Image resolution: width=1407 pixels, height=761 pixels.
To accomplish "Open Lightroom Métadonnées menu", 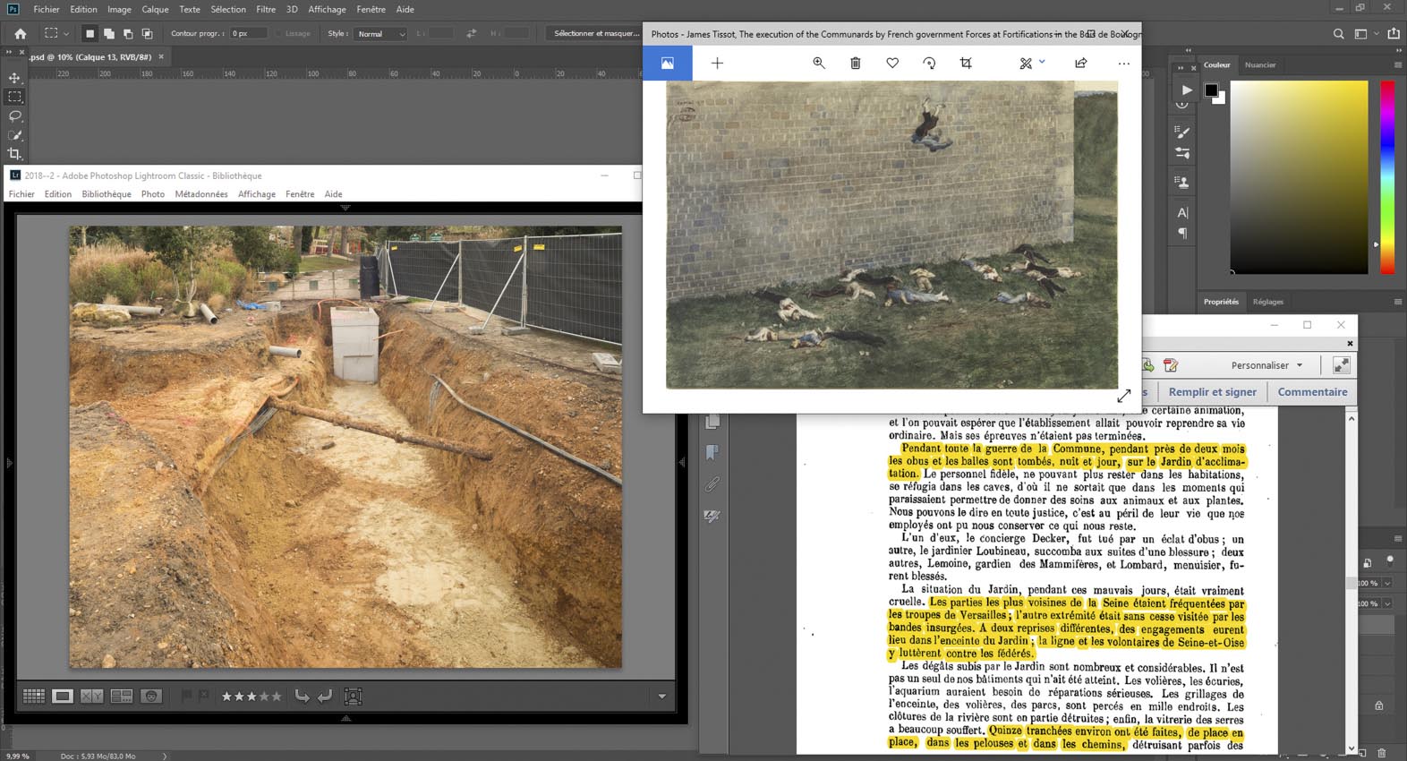I will pos(201,193).
